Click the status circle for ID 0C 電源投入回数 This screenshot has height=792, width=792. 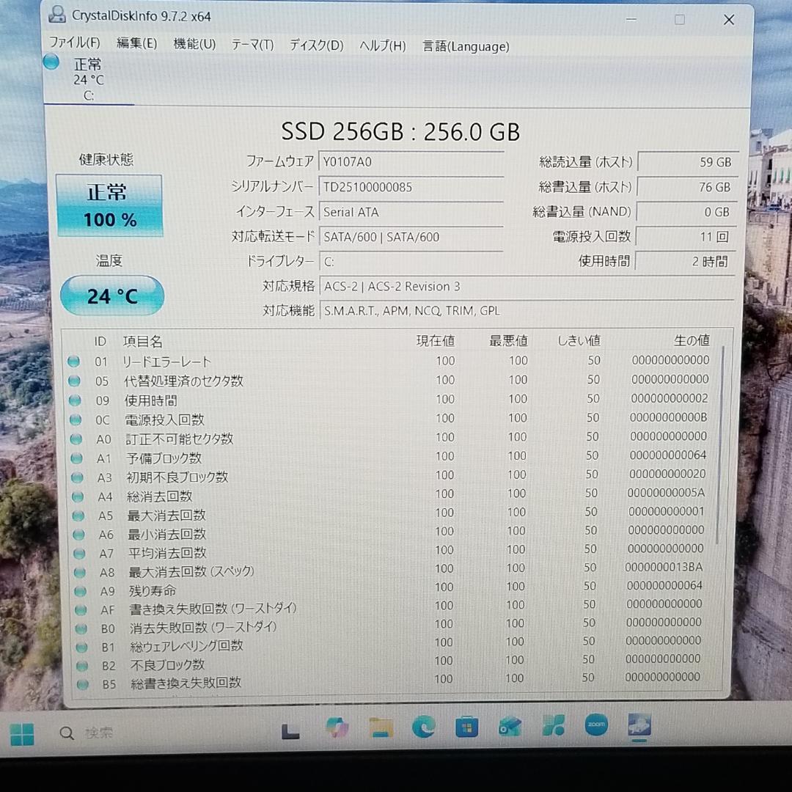click(x=76, y=419)
